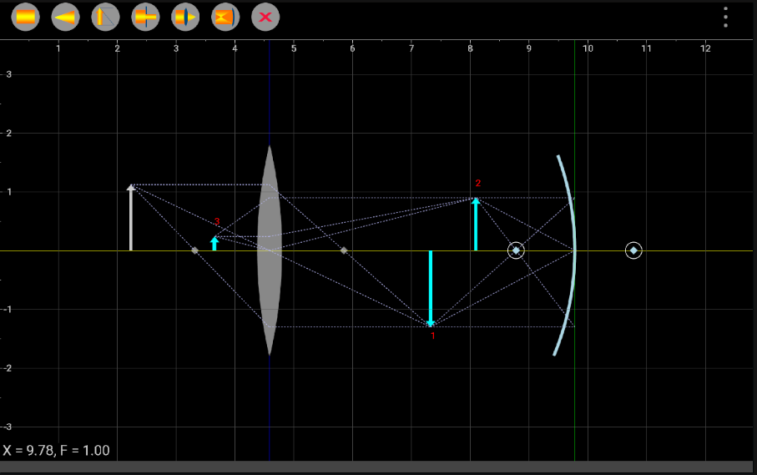The width and height of the screenshot is (757, 475).
Task: Click the lens focal point marker right of lens
Action: point(344,250)
